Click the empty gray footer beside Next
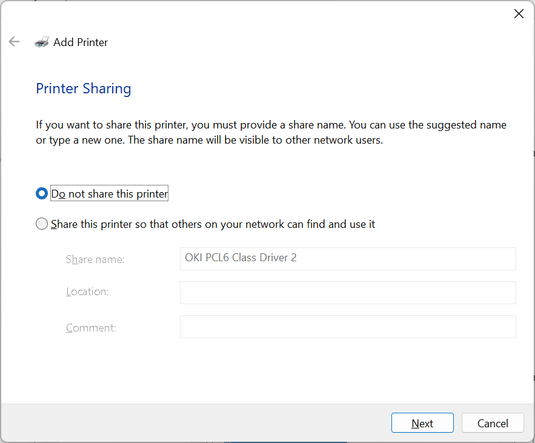This screenshot has width=535, height=443. 194,423
